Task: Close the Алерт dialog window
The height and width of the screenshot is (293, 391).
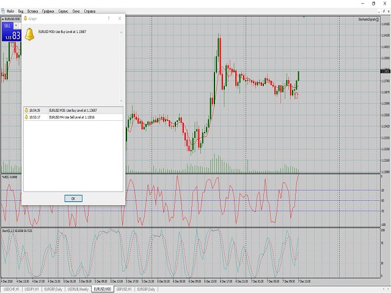Action: pyautogui.click(x=120, y=18)
